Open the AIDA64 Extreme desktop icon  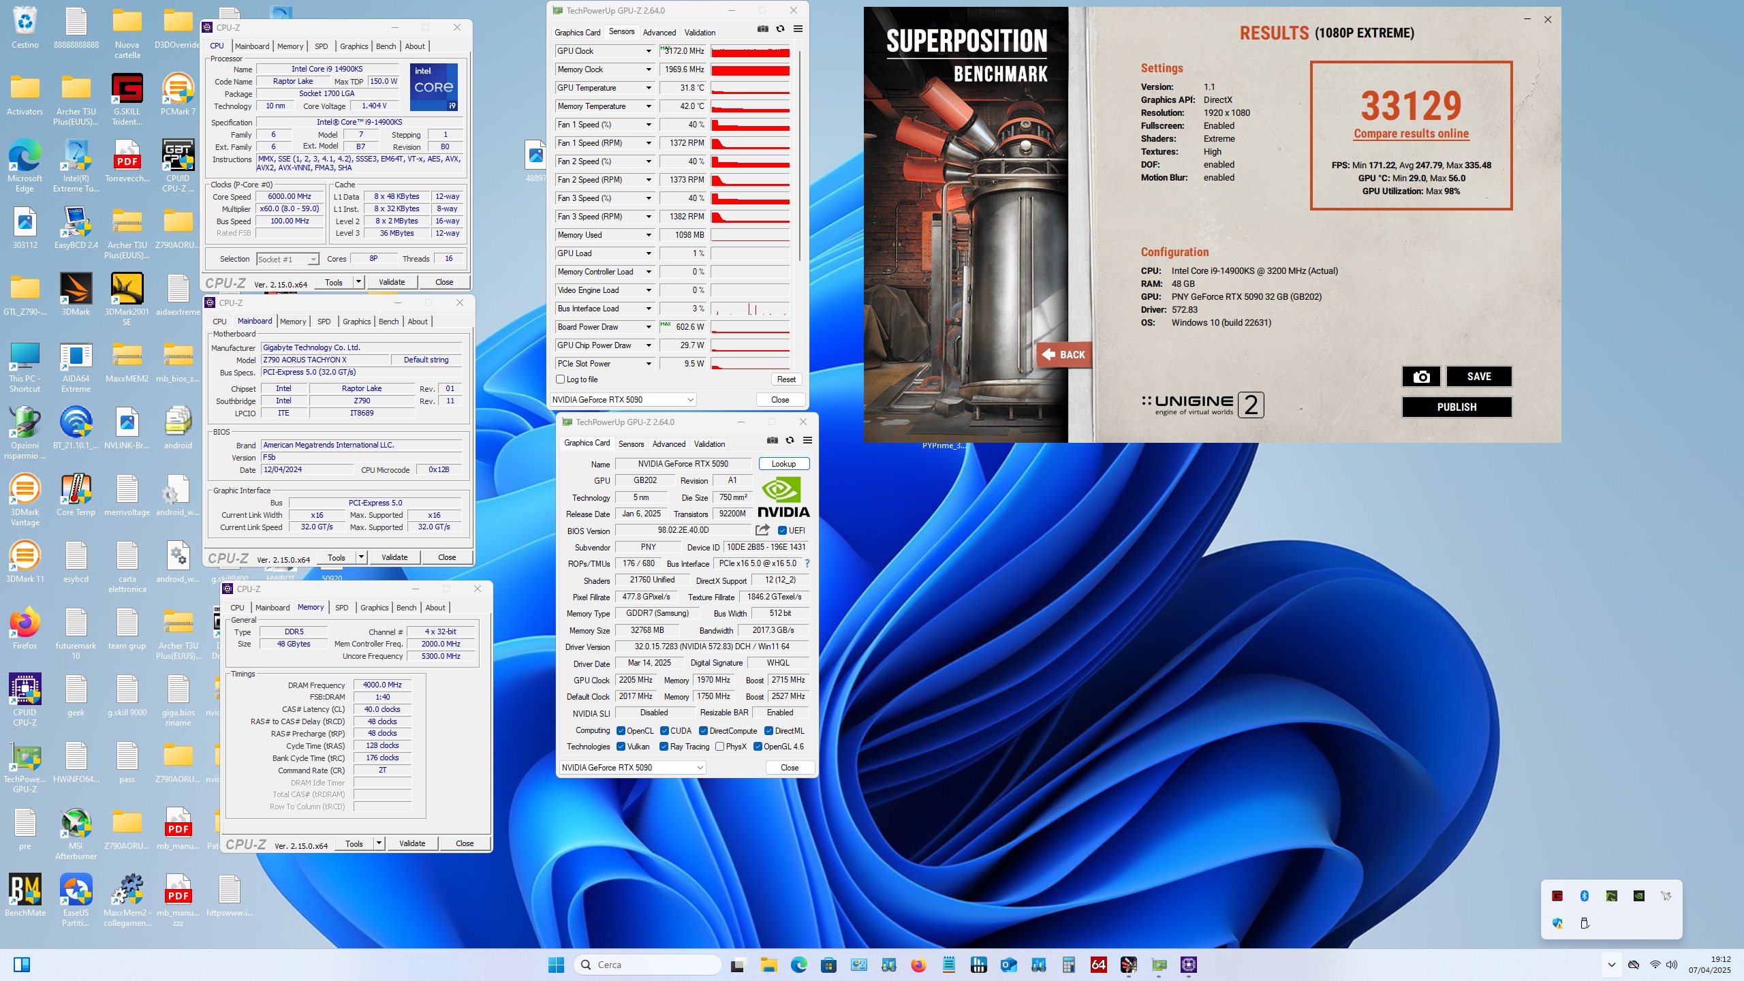[76, 368]
